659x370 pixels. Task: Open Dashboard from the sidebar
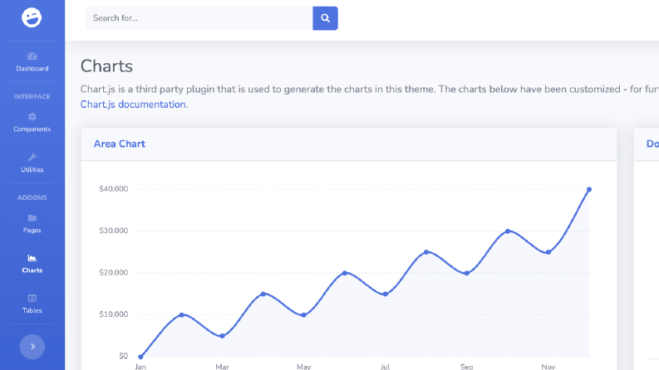32,61
